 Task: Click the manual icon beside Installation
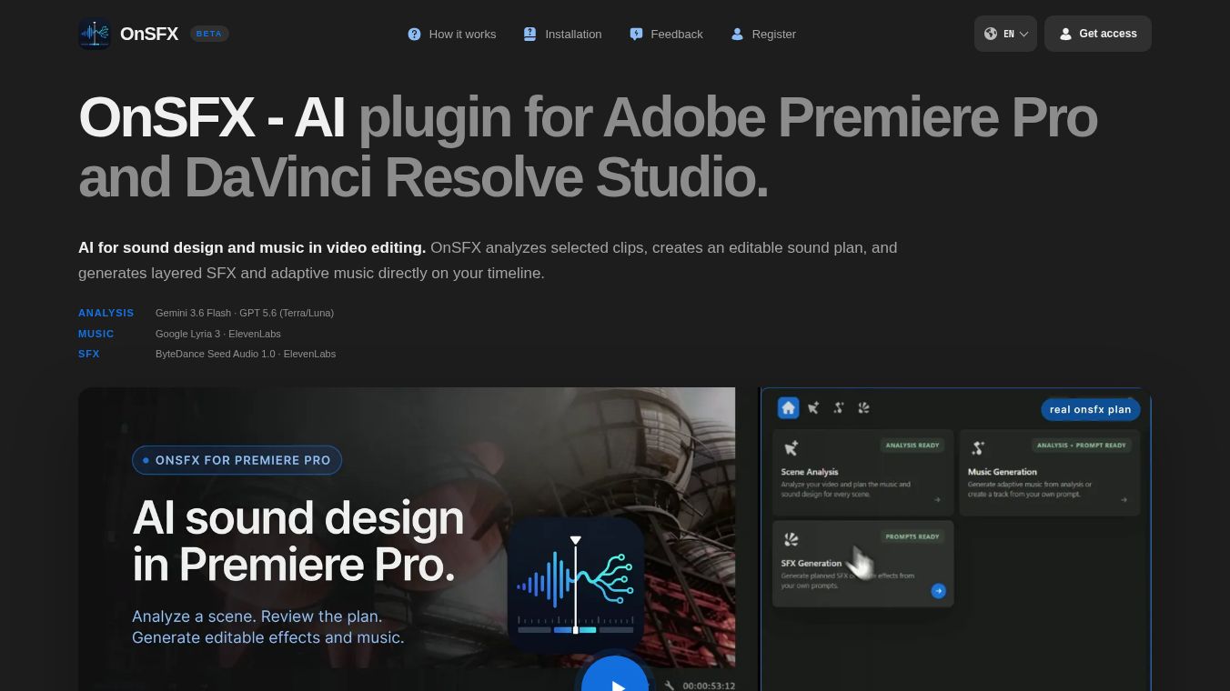pyautogui.click(x=530, y=34)
